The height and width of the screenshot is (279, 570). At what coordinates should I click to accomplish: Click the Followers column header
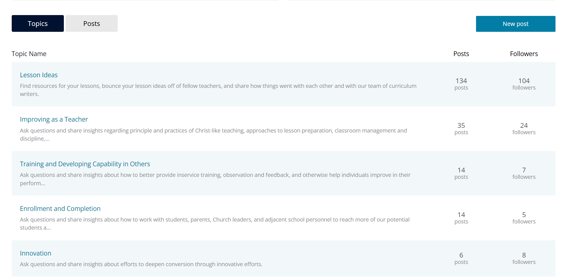(524, 54)
